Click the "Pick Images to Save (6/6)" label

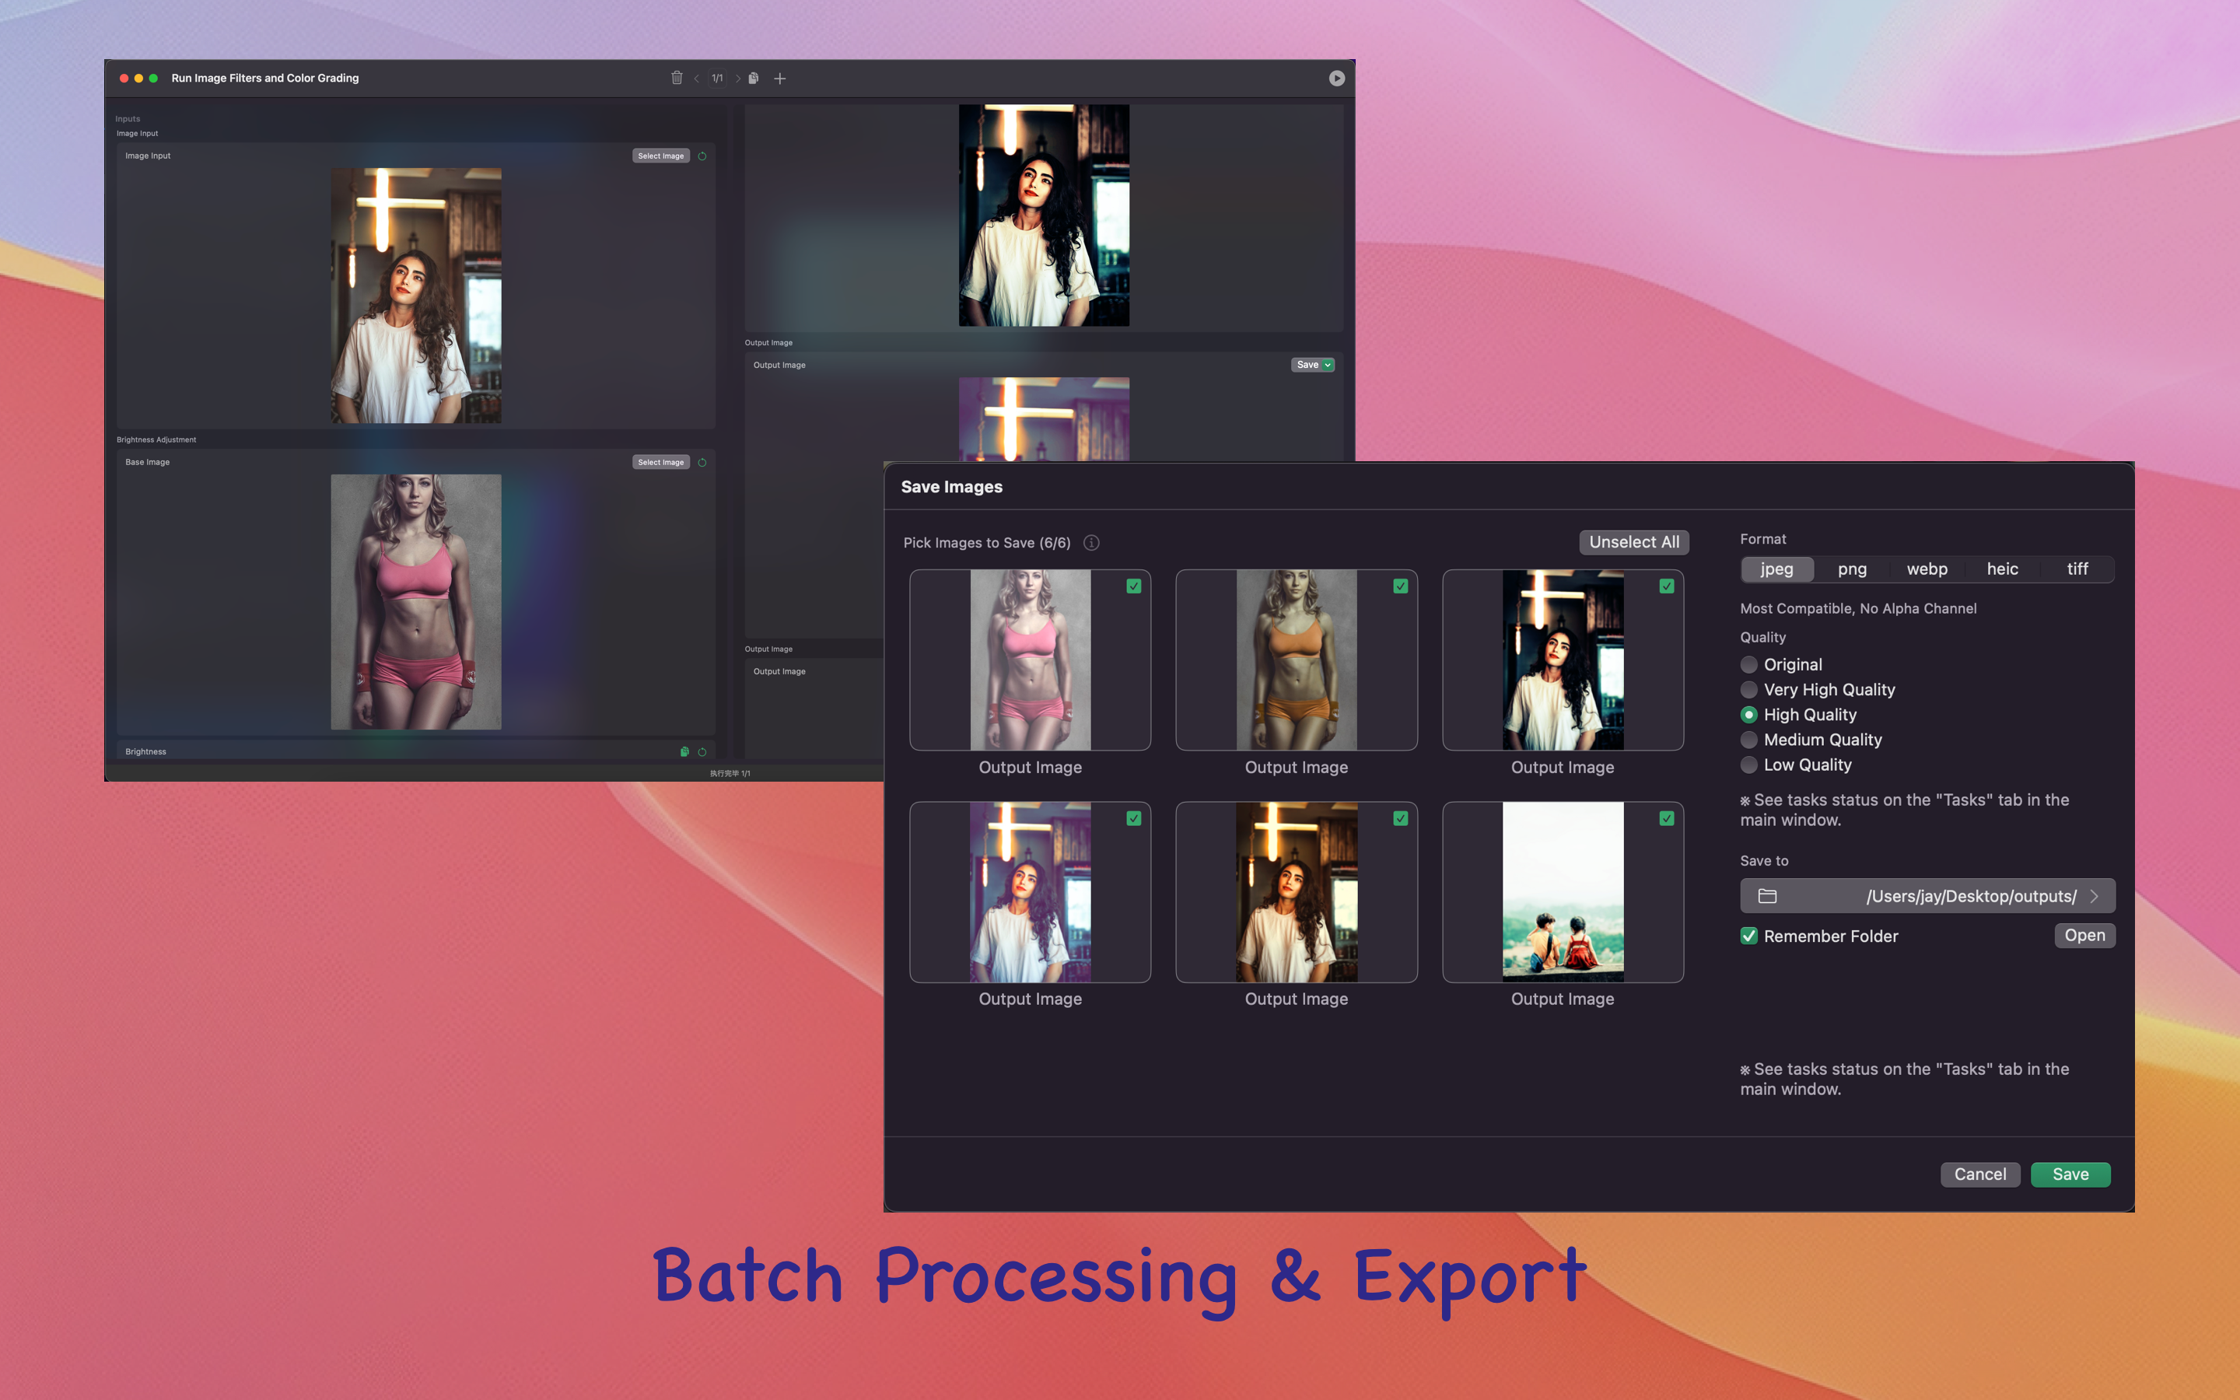987,543
